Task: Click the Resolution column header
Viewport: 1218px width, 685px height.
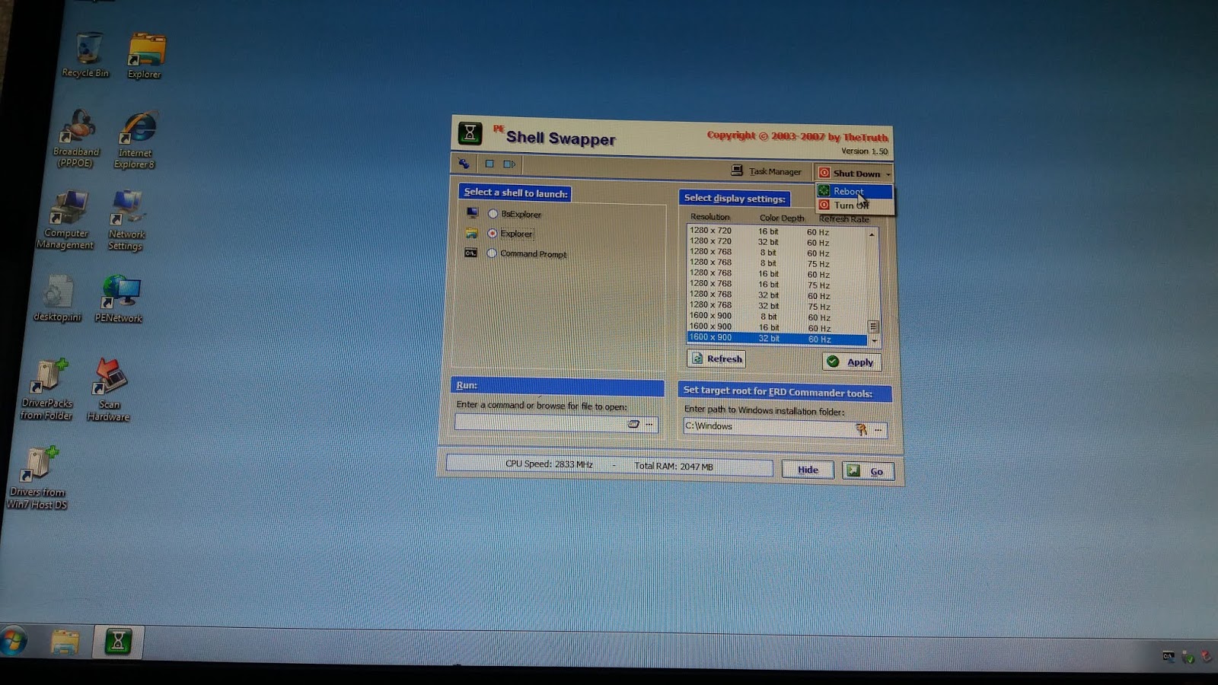Action: [x=710, y=217]
